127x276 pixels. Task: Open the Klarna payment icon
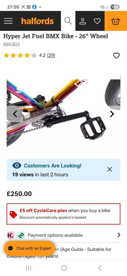(10, 235)
